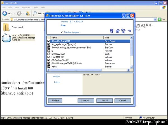Minimize the Sims2Pack Clean Installer window

(x=124, y=16)
